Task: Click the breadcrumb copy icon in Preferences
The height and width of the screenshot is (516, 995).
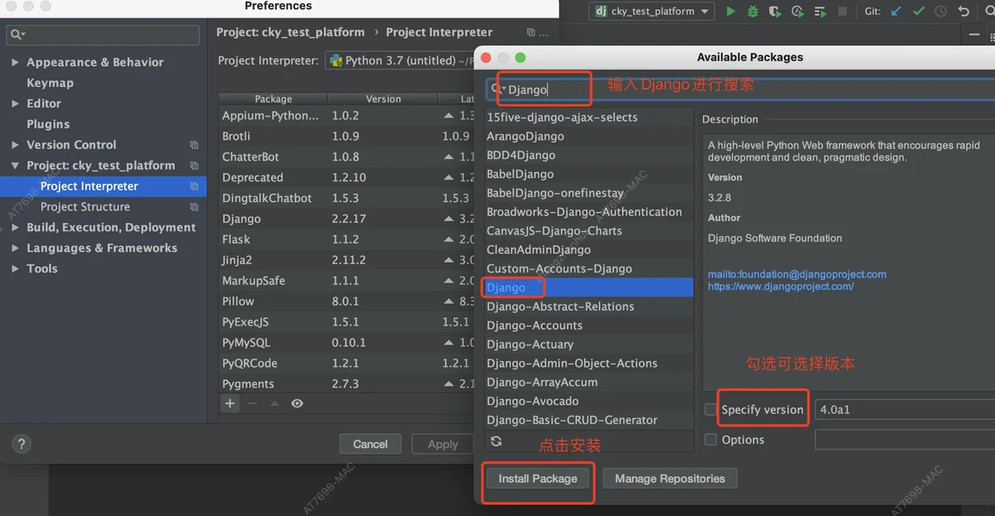Action: pos(531,32)
